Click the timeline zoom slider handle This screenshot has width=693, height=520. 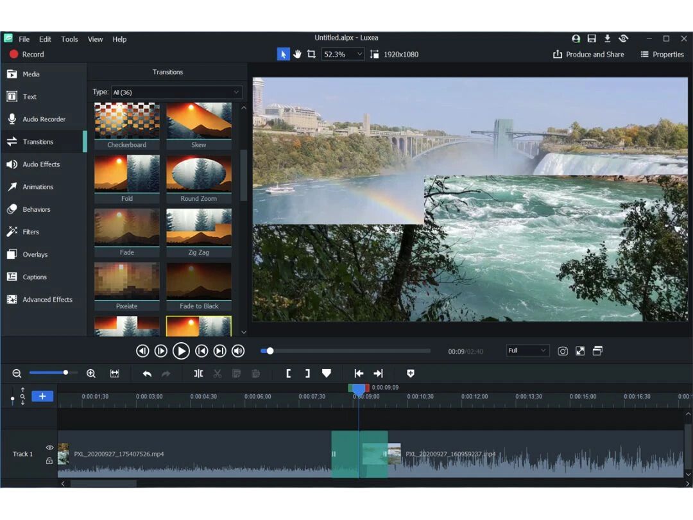click(x=65, y=373)
